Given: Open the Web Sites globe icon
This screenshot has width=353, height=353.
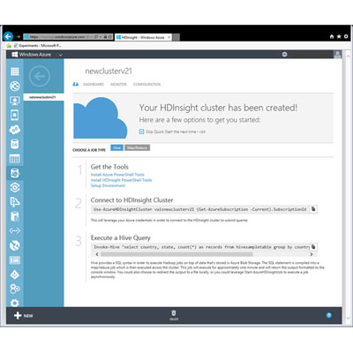Looking at the screenshot, I should point(15,86).
